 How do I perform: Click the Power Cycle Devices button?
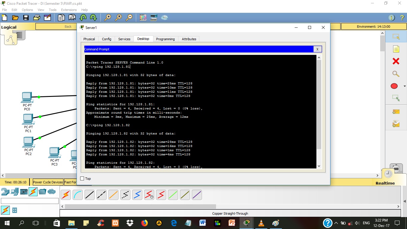pyautogui.click(x=48, y=182)
